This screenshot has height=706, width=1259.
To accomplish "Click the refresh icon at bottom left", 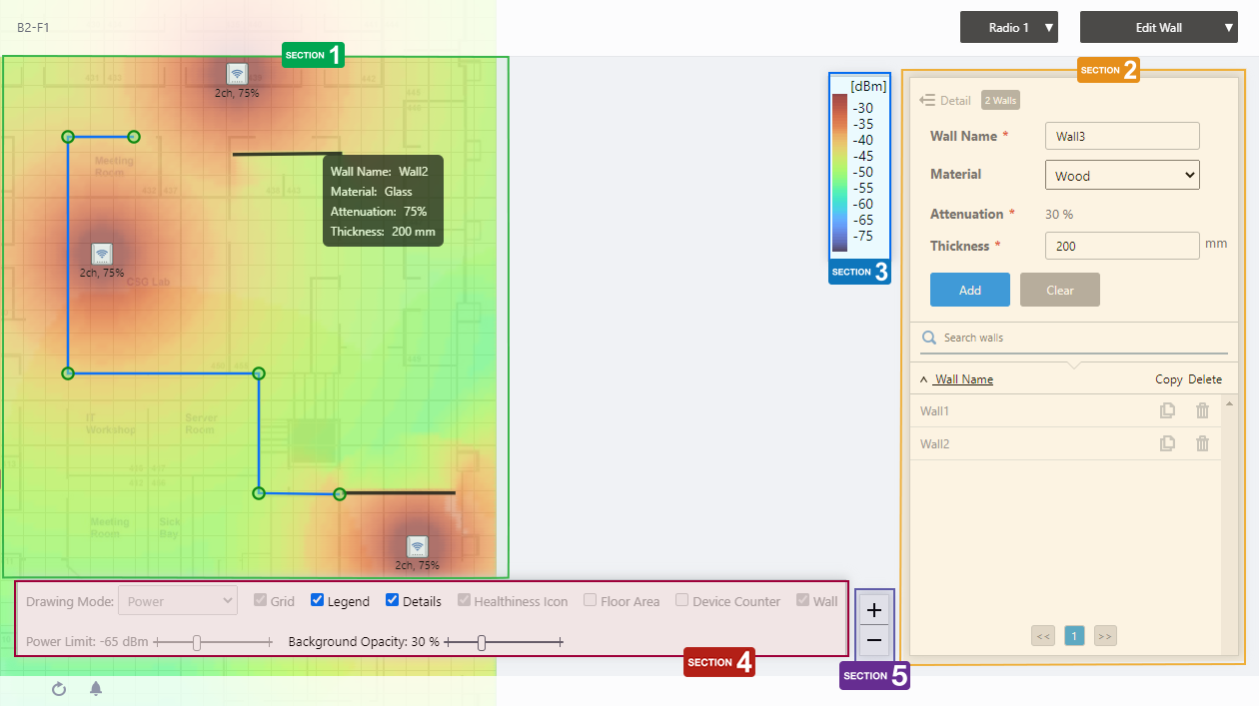I will [59, 689].
